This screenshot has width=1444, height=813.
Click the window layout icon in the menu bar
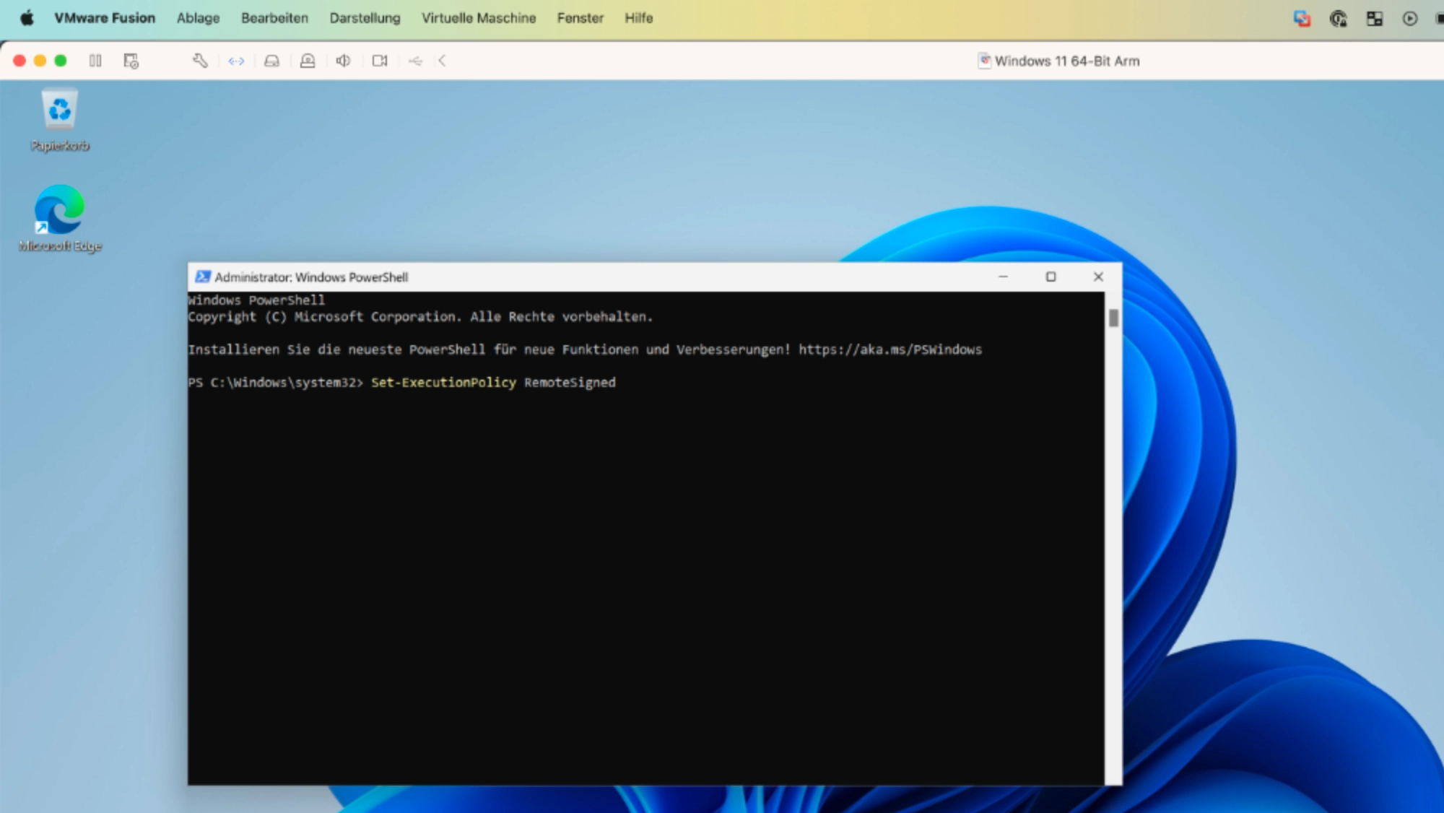1374,19
